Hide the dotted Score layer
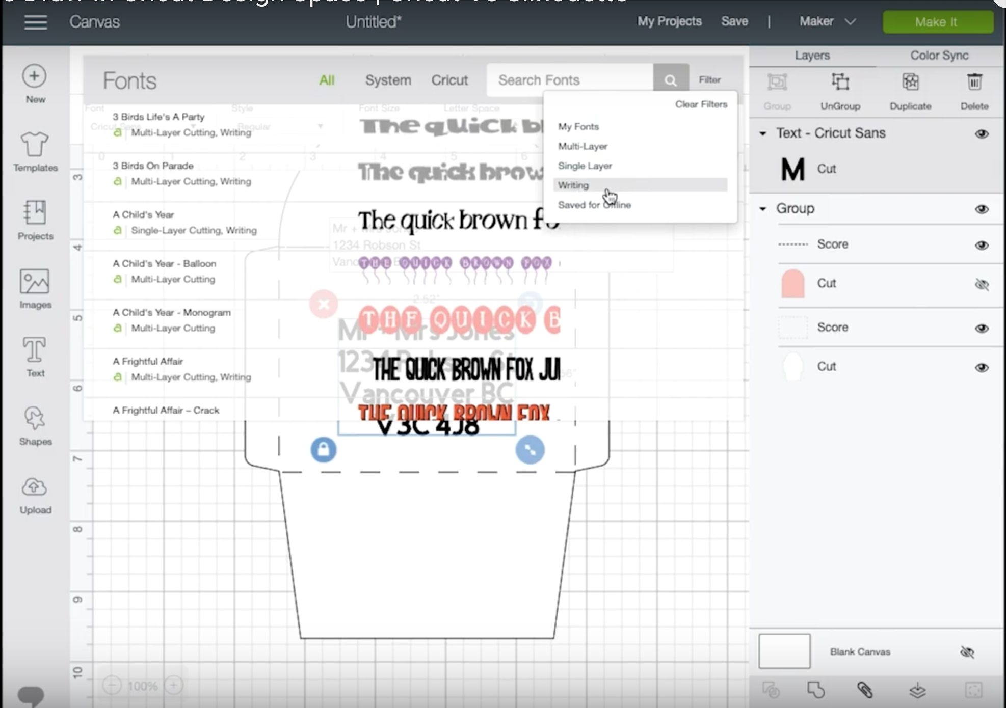 [x=982, y=246]
